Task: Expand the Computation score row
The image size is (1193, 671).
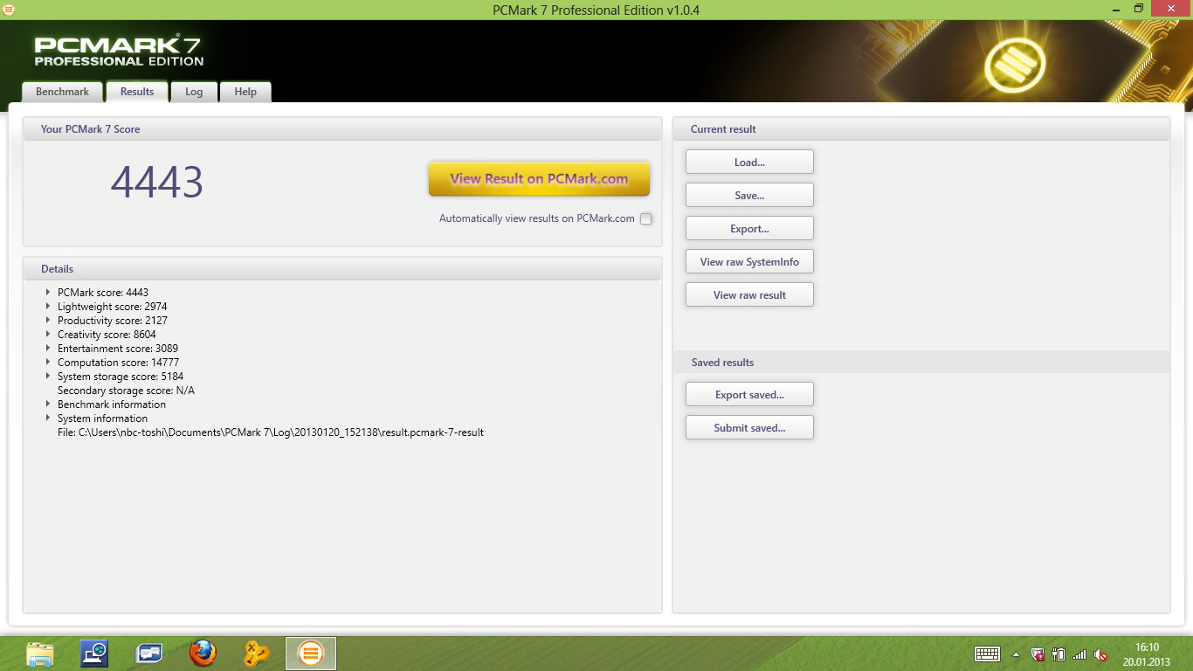Action: tap(48, 362)
